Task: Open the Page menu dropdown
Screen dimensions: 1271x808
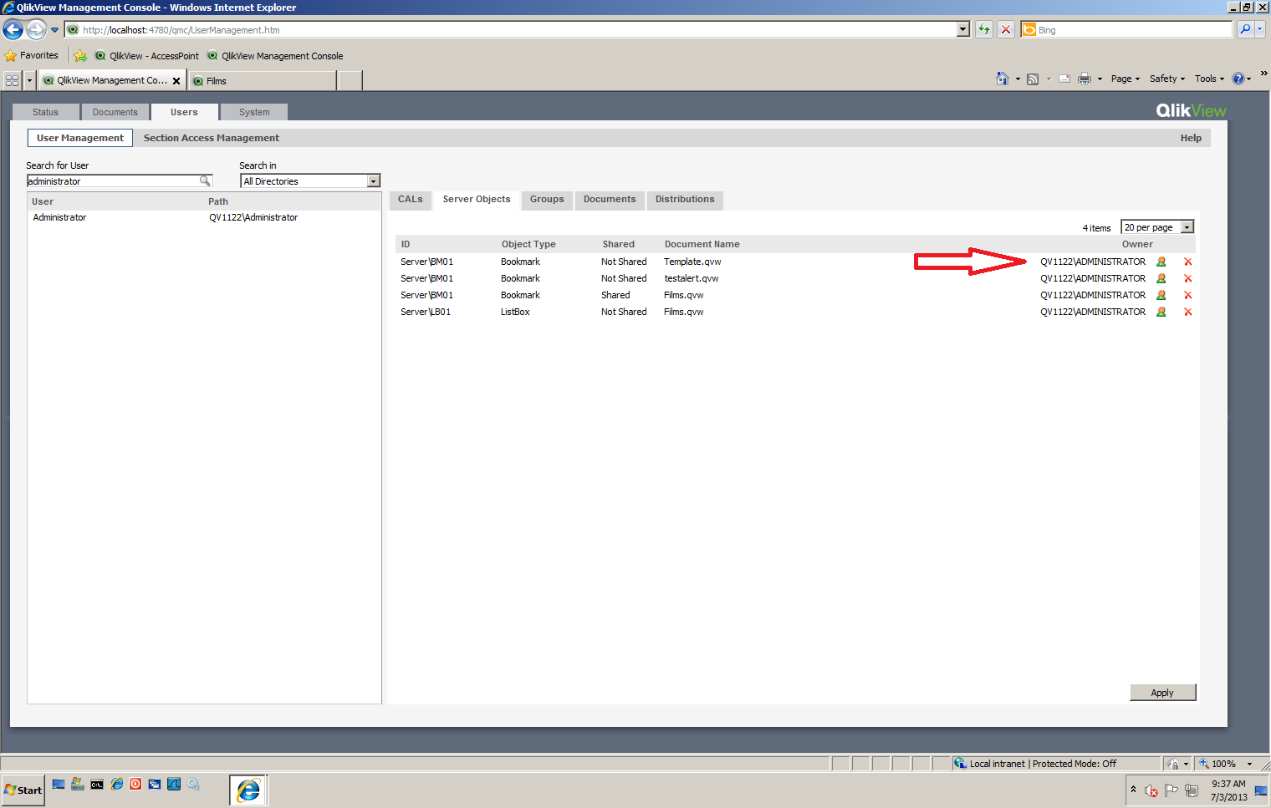Action: coord(1125,79)
